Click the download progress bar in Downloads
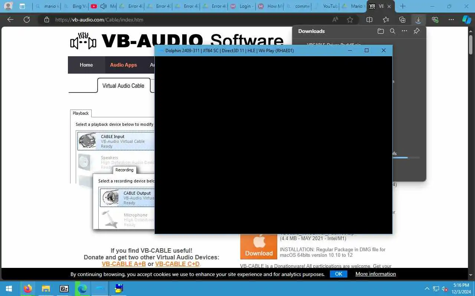 (x=406, y=158)
